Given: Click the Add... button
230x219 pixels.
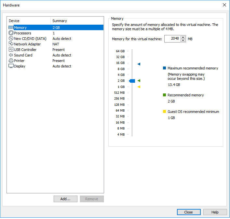Looking at the screenshot, I should click(x=65, y=199).
